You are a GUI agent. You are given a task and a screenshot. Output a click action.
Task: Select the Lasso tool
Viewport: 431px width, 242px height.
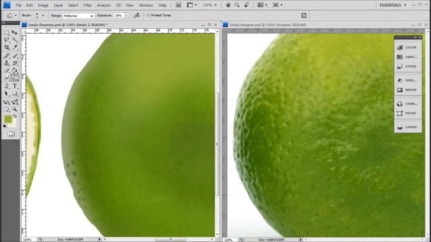[x=7, y=40]
